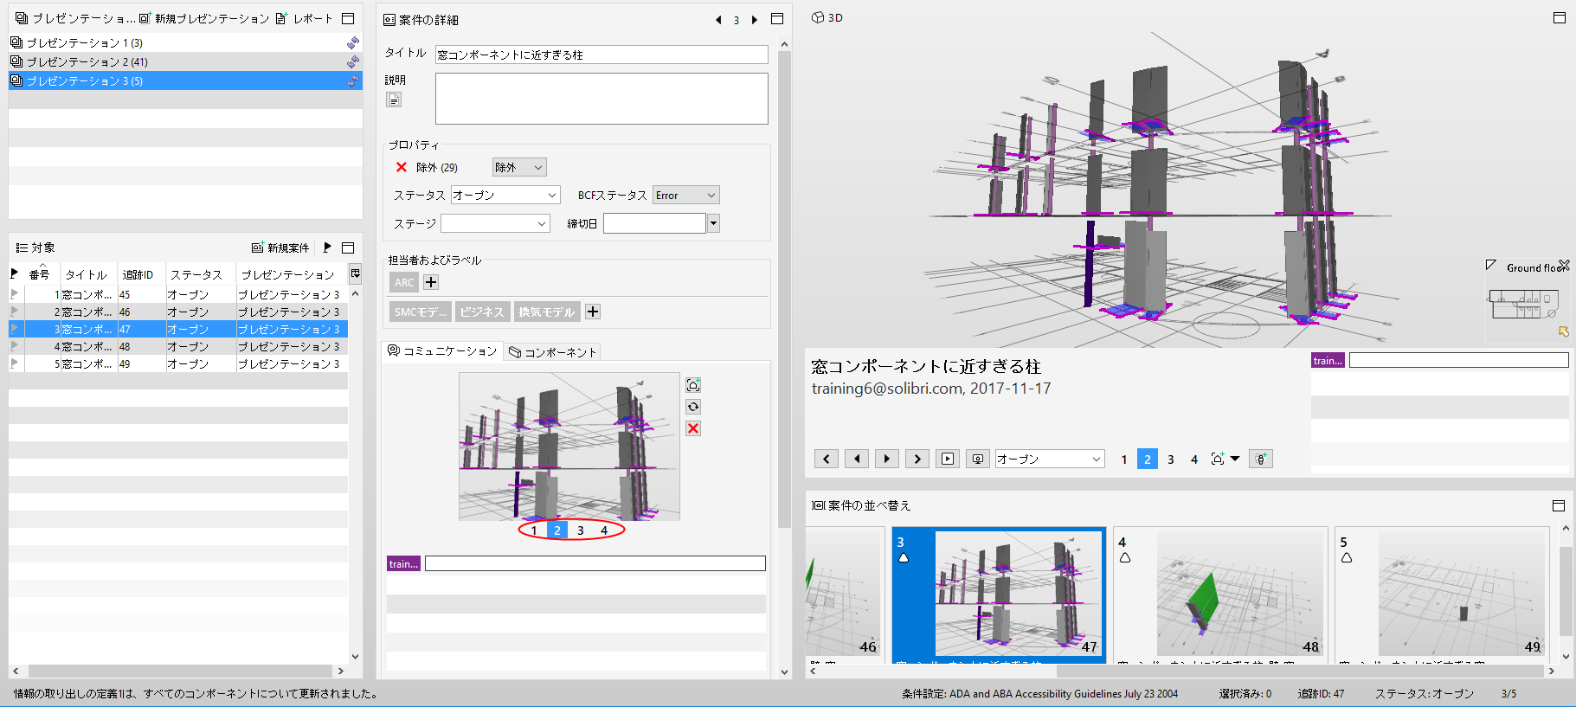
Task: Click the column settings icon in 対象 table
Action: tap(355, 273)
